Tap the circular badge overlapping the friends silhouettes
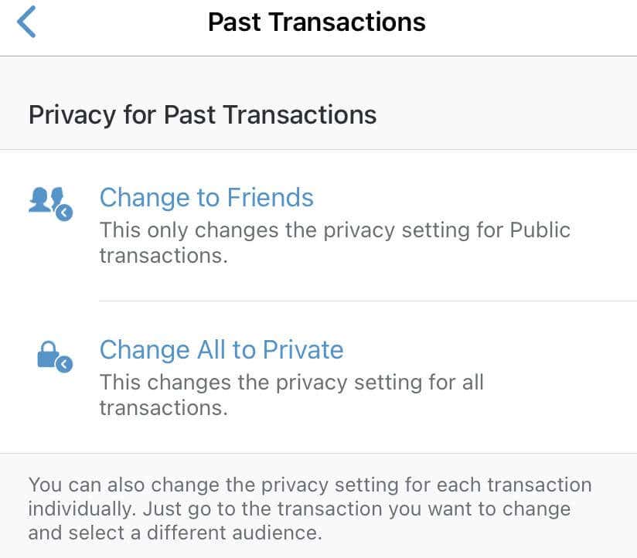 (x=64, y=210)
